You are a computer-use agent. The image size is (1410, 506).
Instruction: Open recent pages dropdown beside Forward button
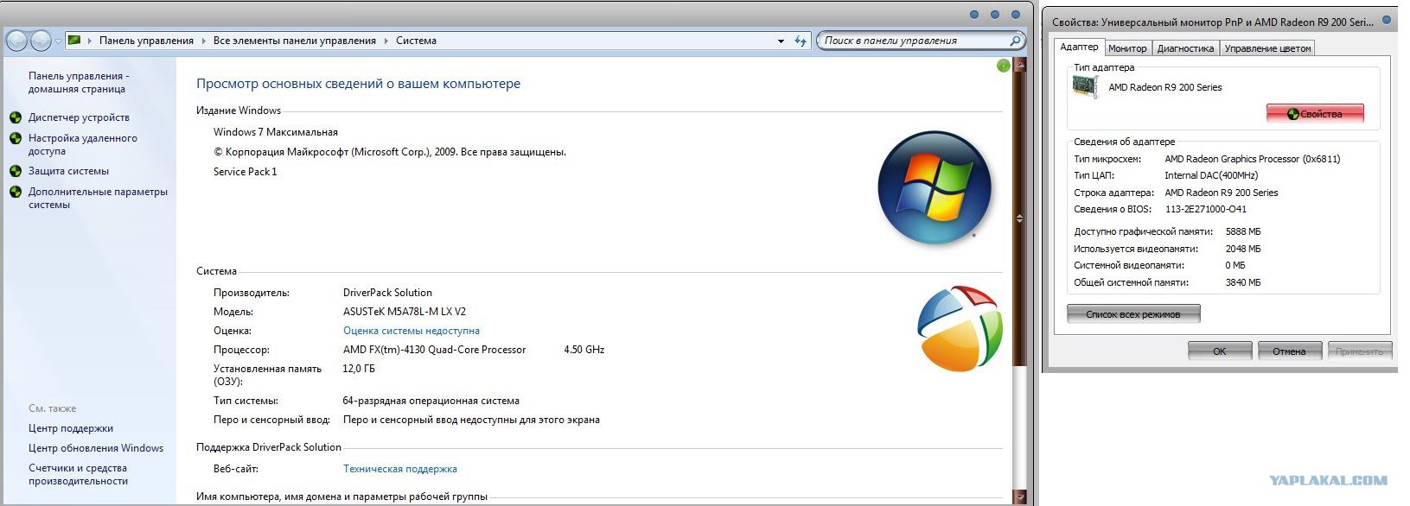click(x=58, y=41)
